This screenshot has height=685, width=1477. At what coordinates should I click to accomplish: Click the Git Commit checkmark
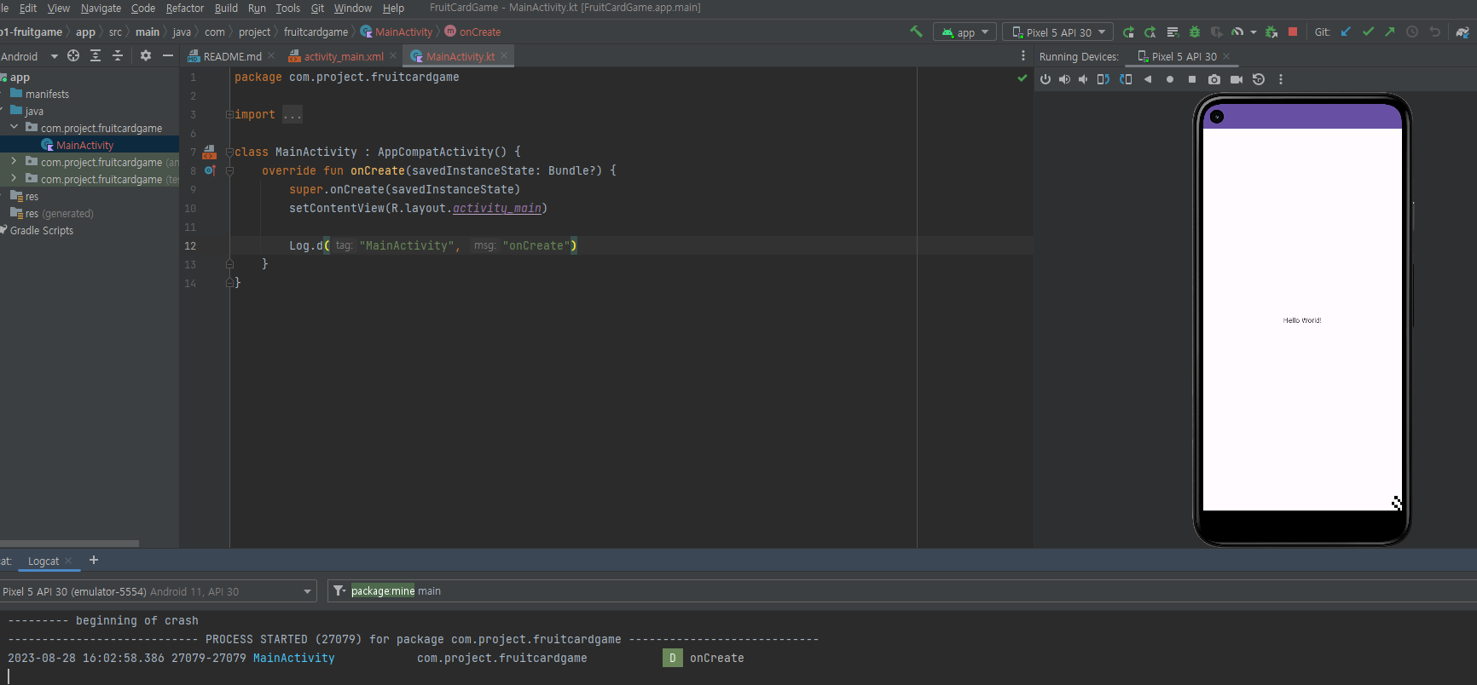point(1368,32)
